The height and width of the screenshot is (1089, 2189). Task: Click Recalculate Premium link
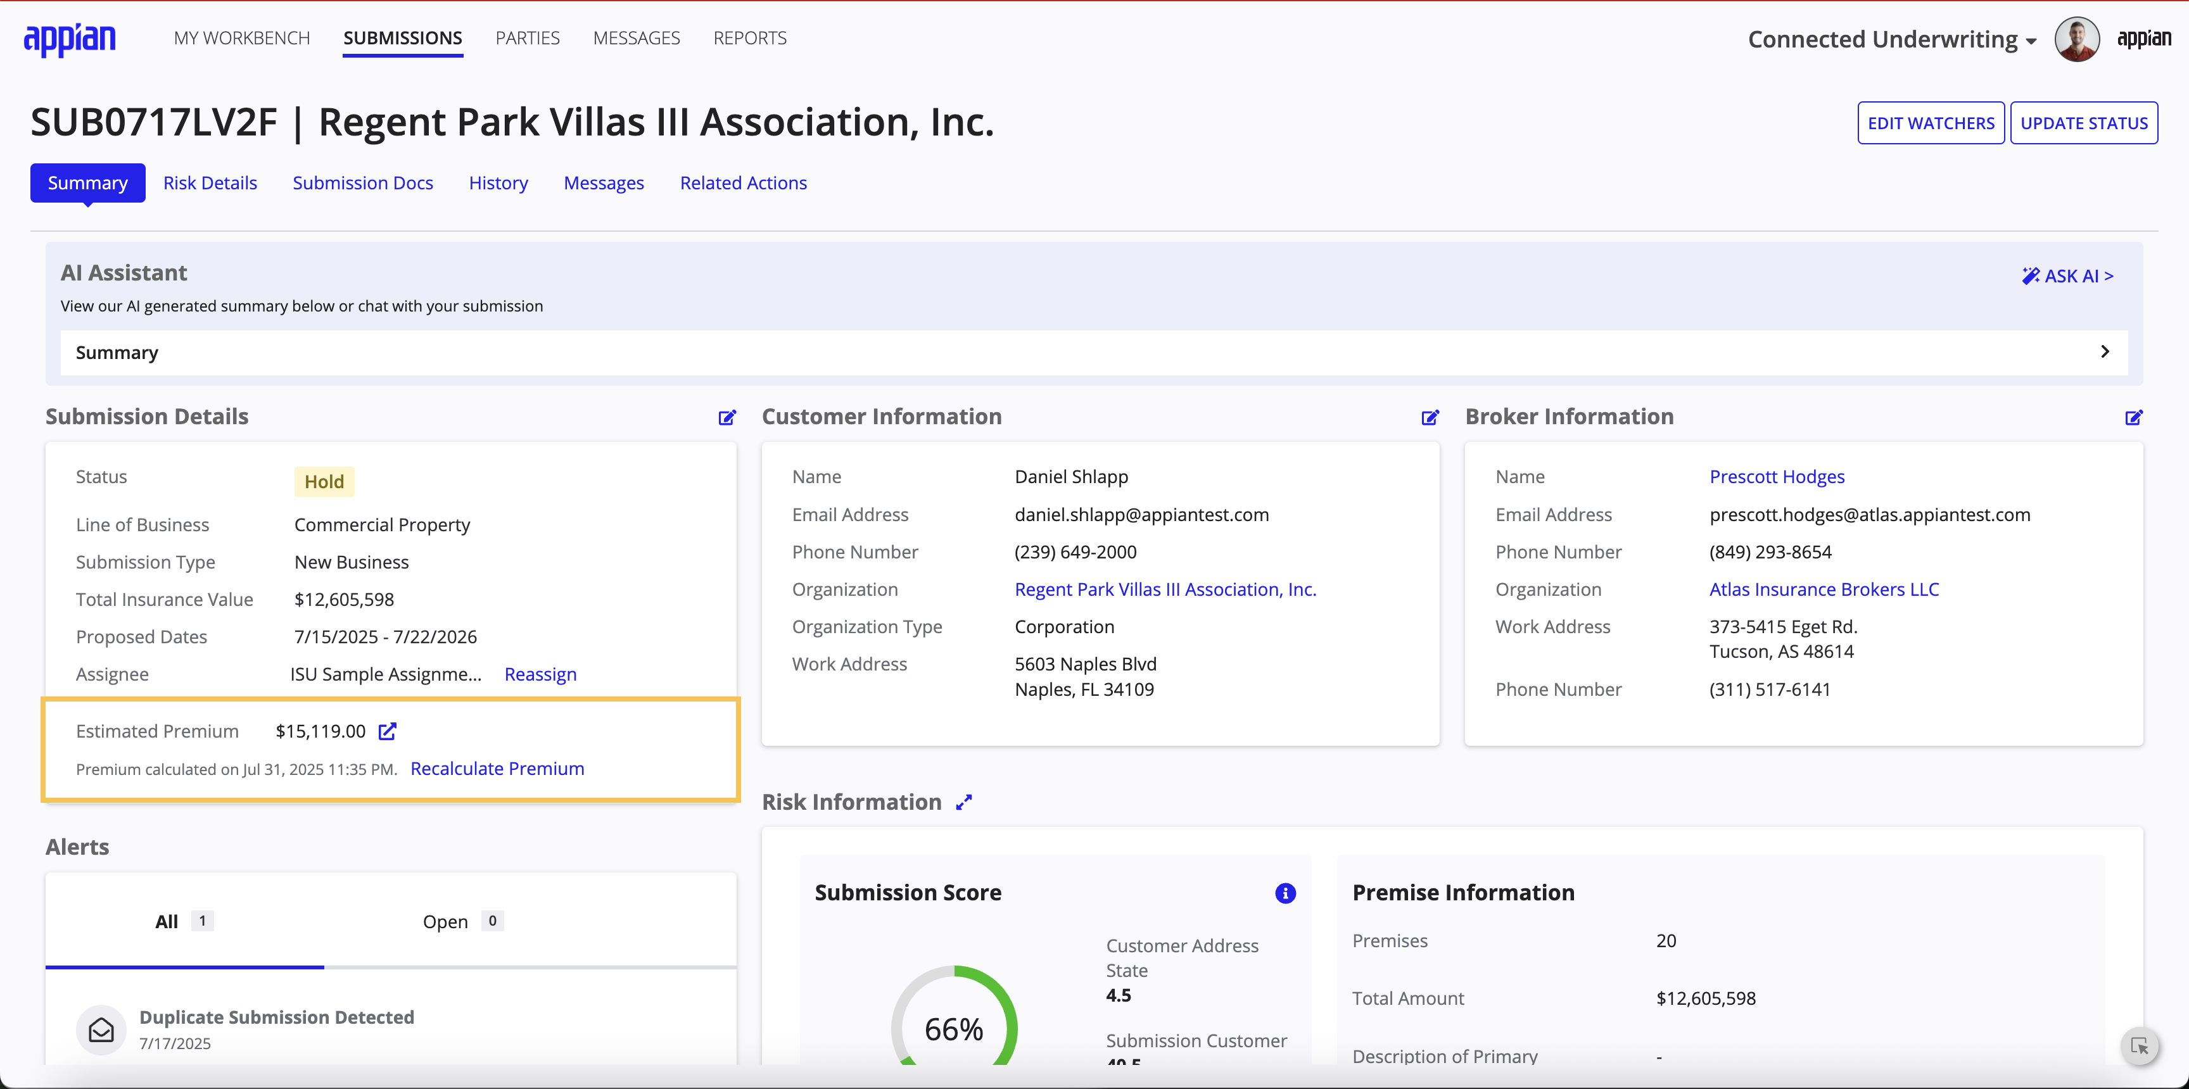coord(497,768)
